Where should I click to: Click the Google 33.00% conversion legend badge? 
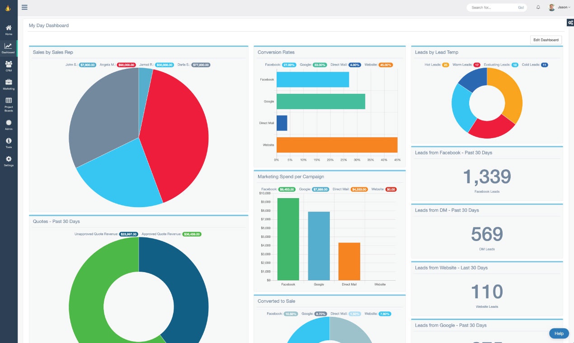coord(320,65)
